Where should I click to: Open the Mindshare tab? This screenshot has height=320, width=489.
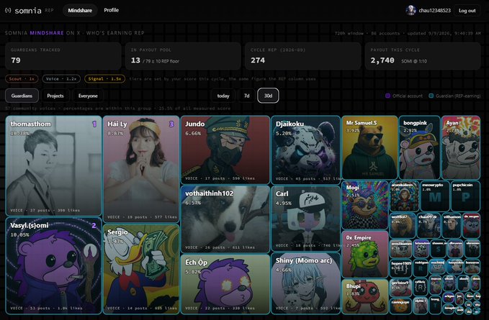[x=80, y=10]
